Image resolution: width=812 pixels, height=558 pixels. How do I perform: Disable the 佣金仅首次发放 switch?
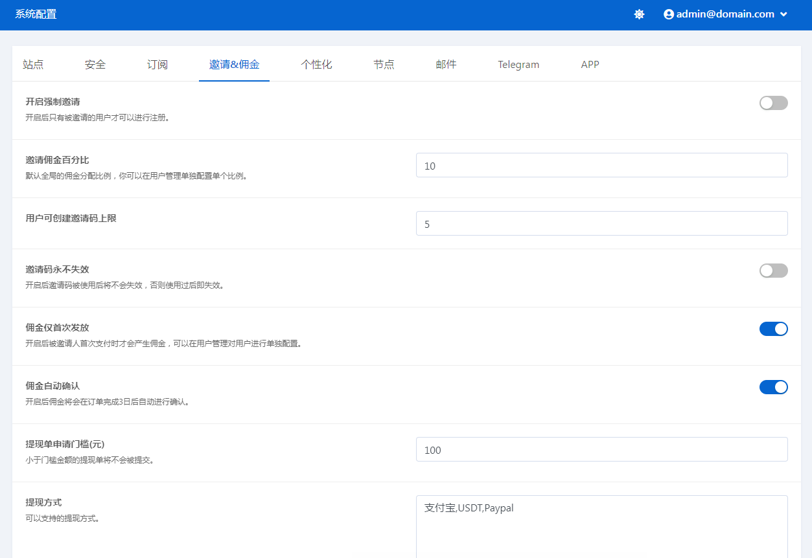pos(773,329)
